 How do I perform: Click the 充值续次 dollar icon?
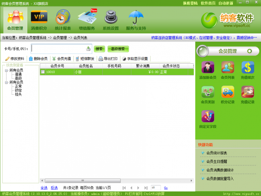(x=248, y=70)
